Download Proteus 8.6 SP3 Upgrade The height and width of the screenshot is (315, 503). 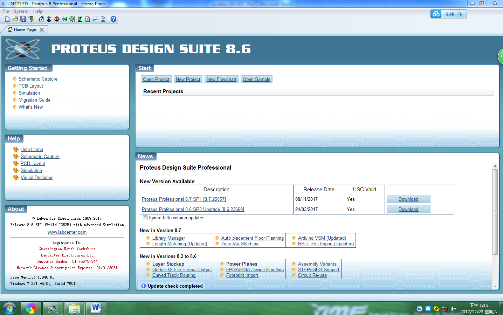coord(408,209)
